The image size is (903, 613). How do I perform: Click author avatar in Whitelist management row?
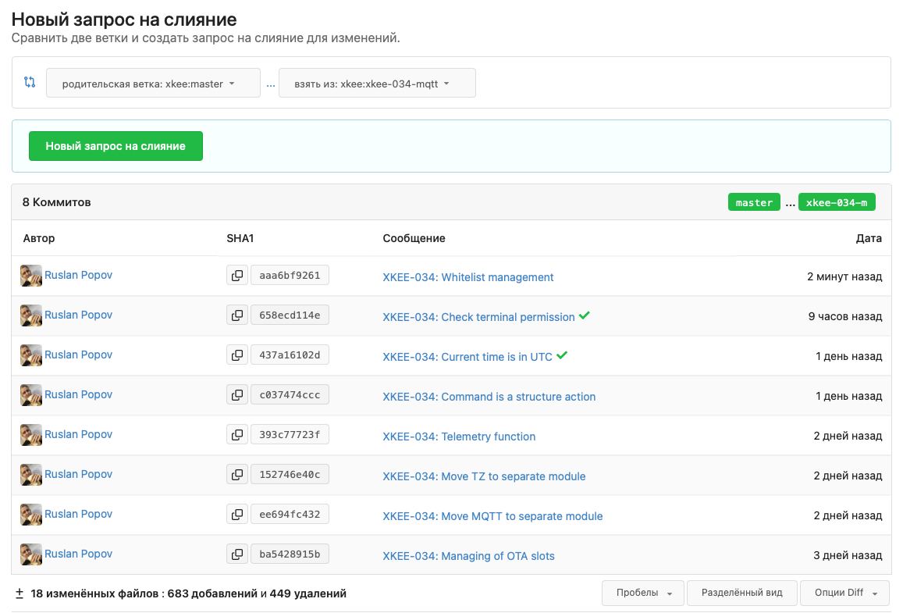pyautogui.click(x=31, y=276)
